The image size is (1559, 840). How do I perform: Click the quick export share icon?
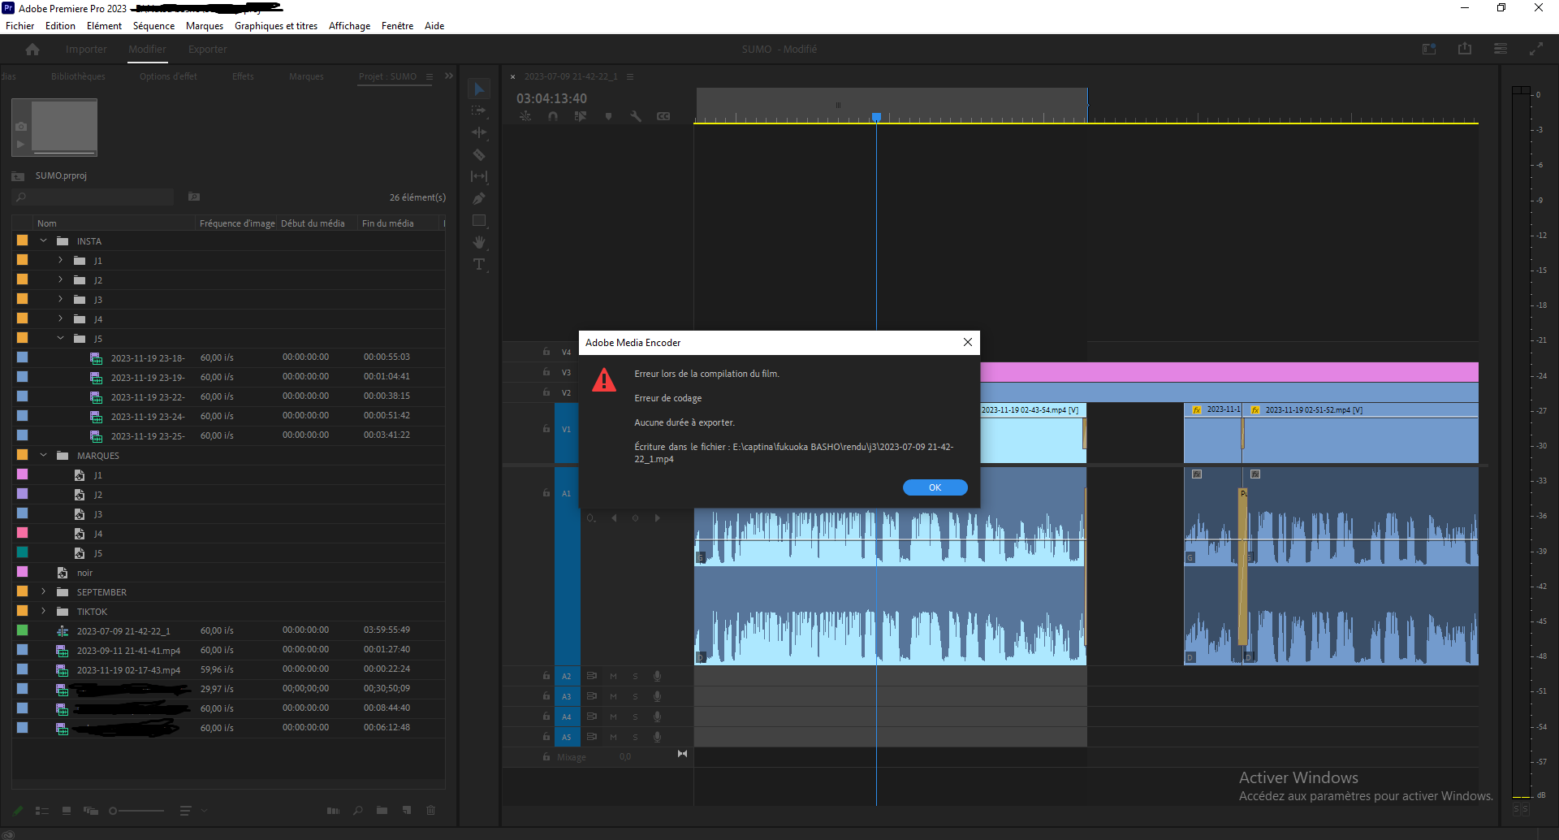pos(1465,49)
